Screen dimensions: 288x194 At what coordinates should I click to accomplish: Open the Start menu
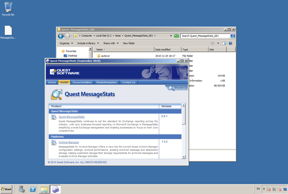6,189
